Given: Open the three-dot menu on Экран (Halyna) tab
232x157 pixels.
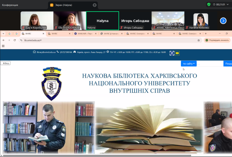Looking at the screenshot, I should 95,5.
